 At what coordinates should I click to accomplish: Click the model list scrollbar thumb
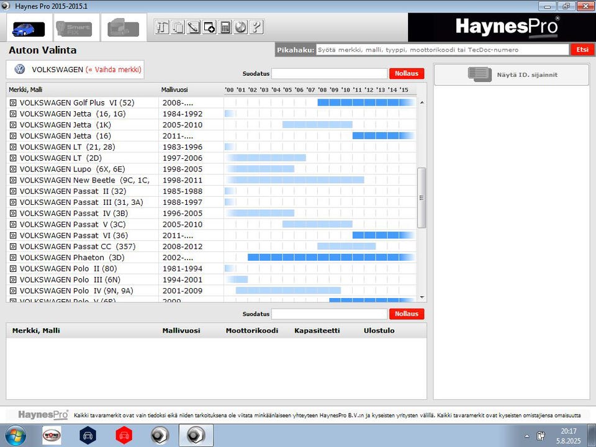pos(422,197)
